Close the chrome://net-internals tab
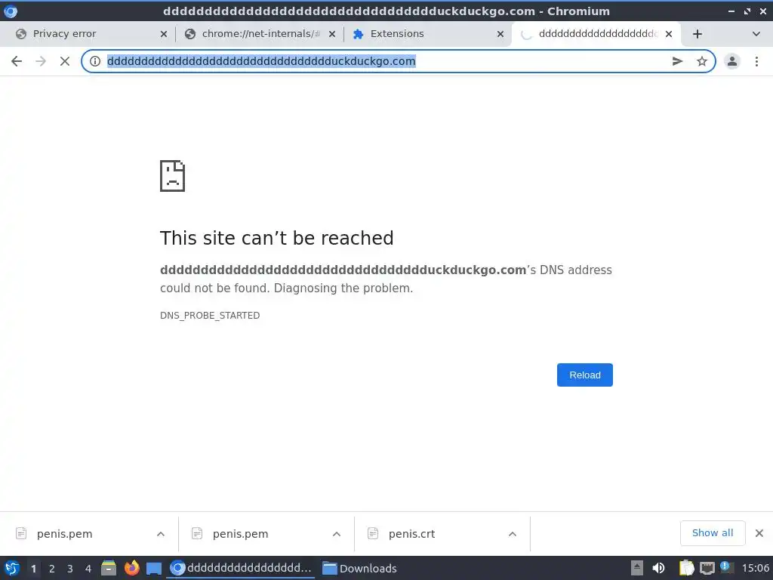This screenshot has width=773, height=580. pyautogui.click(x=332, y=34)
